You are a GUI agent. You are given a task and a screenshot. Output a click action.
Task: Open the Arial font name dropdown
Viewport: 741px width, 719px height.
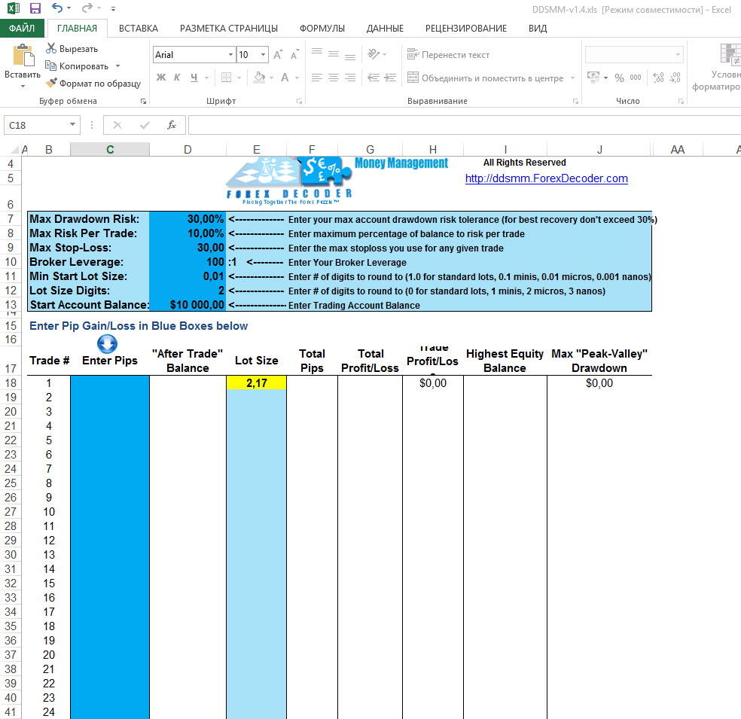[x=230, y=55]
